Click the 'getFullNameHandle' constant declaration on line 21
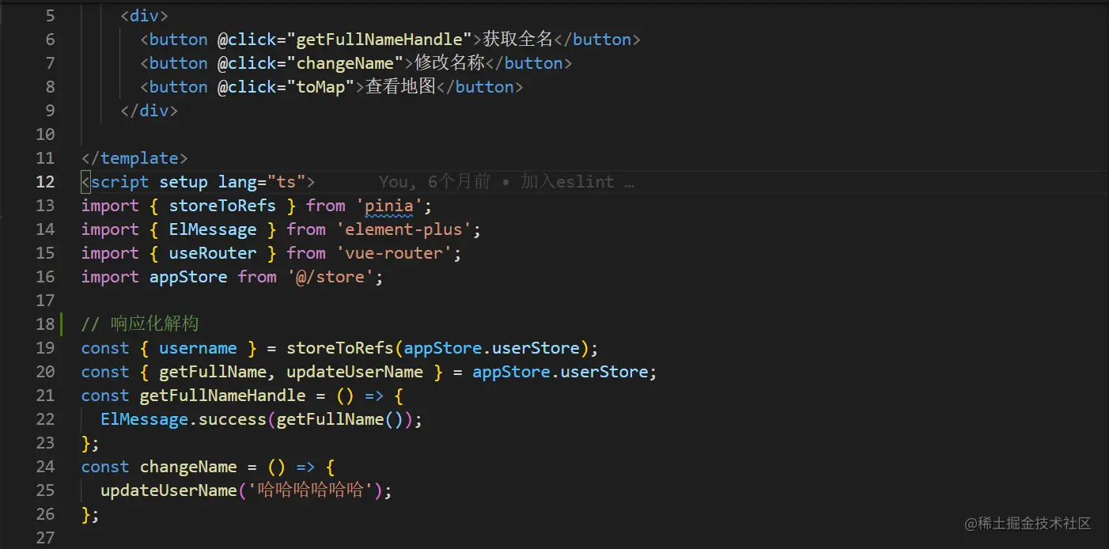1109x549 pixels. tap(222, 396)
